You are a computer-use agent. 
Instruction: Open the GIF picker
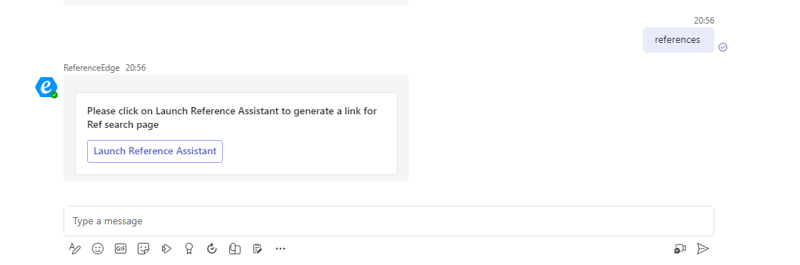(x=121, y=249)
